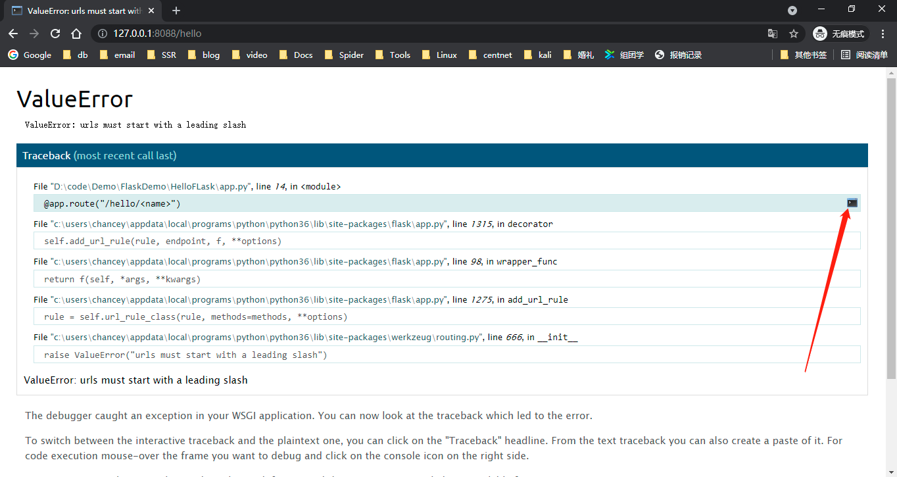View site info icon in address bar
The width and height of the screenshot is (897, 477).
pyautogui.click(x=103, y=34)
